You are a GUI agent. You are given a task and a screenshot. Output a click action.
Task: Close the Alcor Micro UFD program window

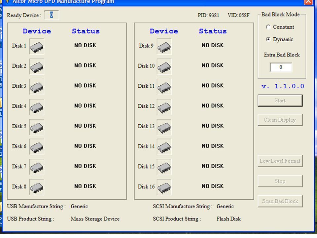click(x=308, y=2)
